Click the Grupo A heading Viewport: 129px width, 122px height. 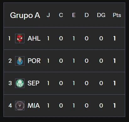(x=25, y=15)
